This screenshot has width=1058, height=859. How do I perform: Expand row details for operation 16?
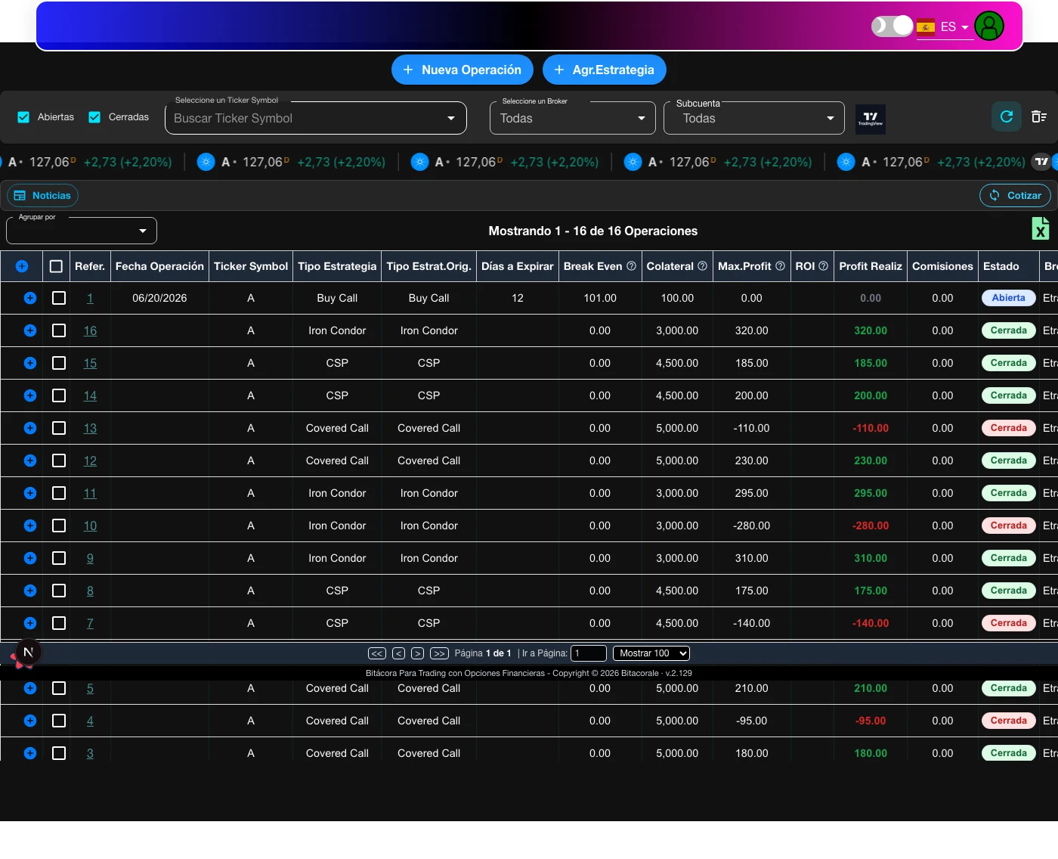(x=30, y=330)
